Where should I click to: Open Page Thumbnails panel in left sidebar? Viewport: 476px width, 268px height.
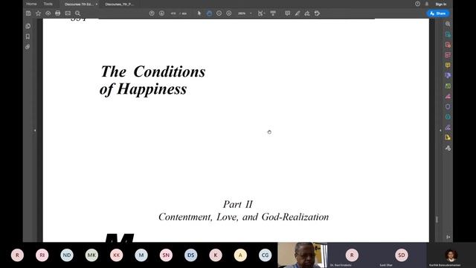[x=28, y=26]
